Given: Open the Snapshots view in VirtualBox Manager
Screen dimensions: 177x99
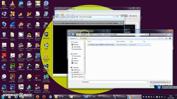Looking at the screenshot, I should (133, 16).
